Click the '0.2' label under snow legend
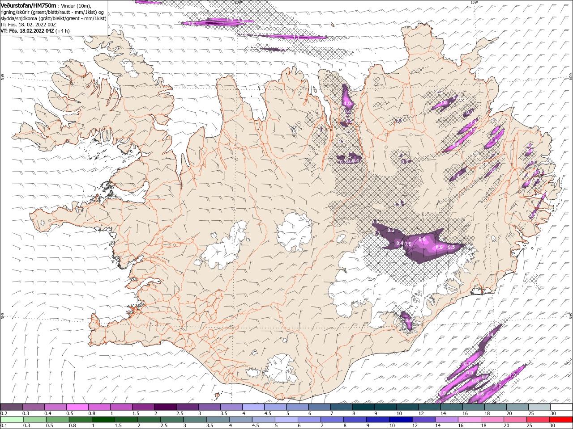 tap(3, 413)
